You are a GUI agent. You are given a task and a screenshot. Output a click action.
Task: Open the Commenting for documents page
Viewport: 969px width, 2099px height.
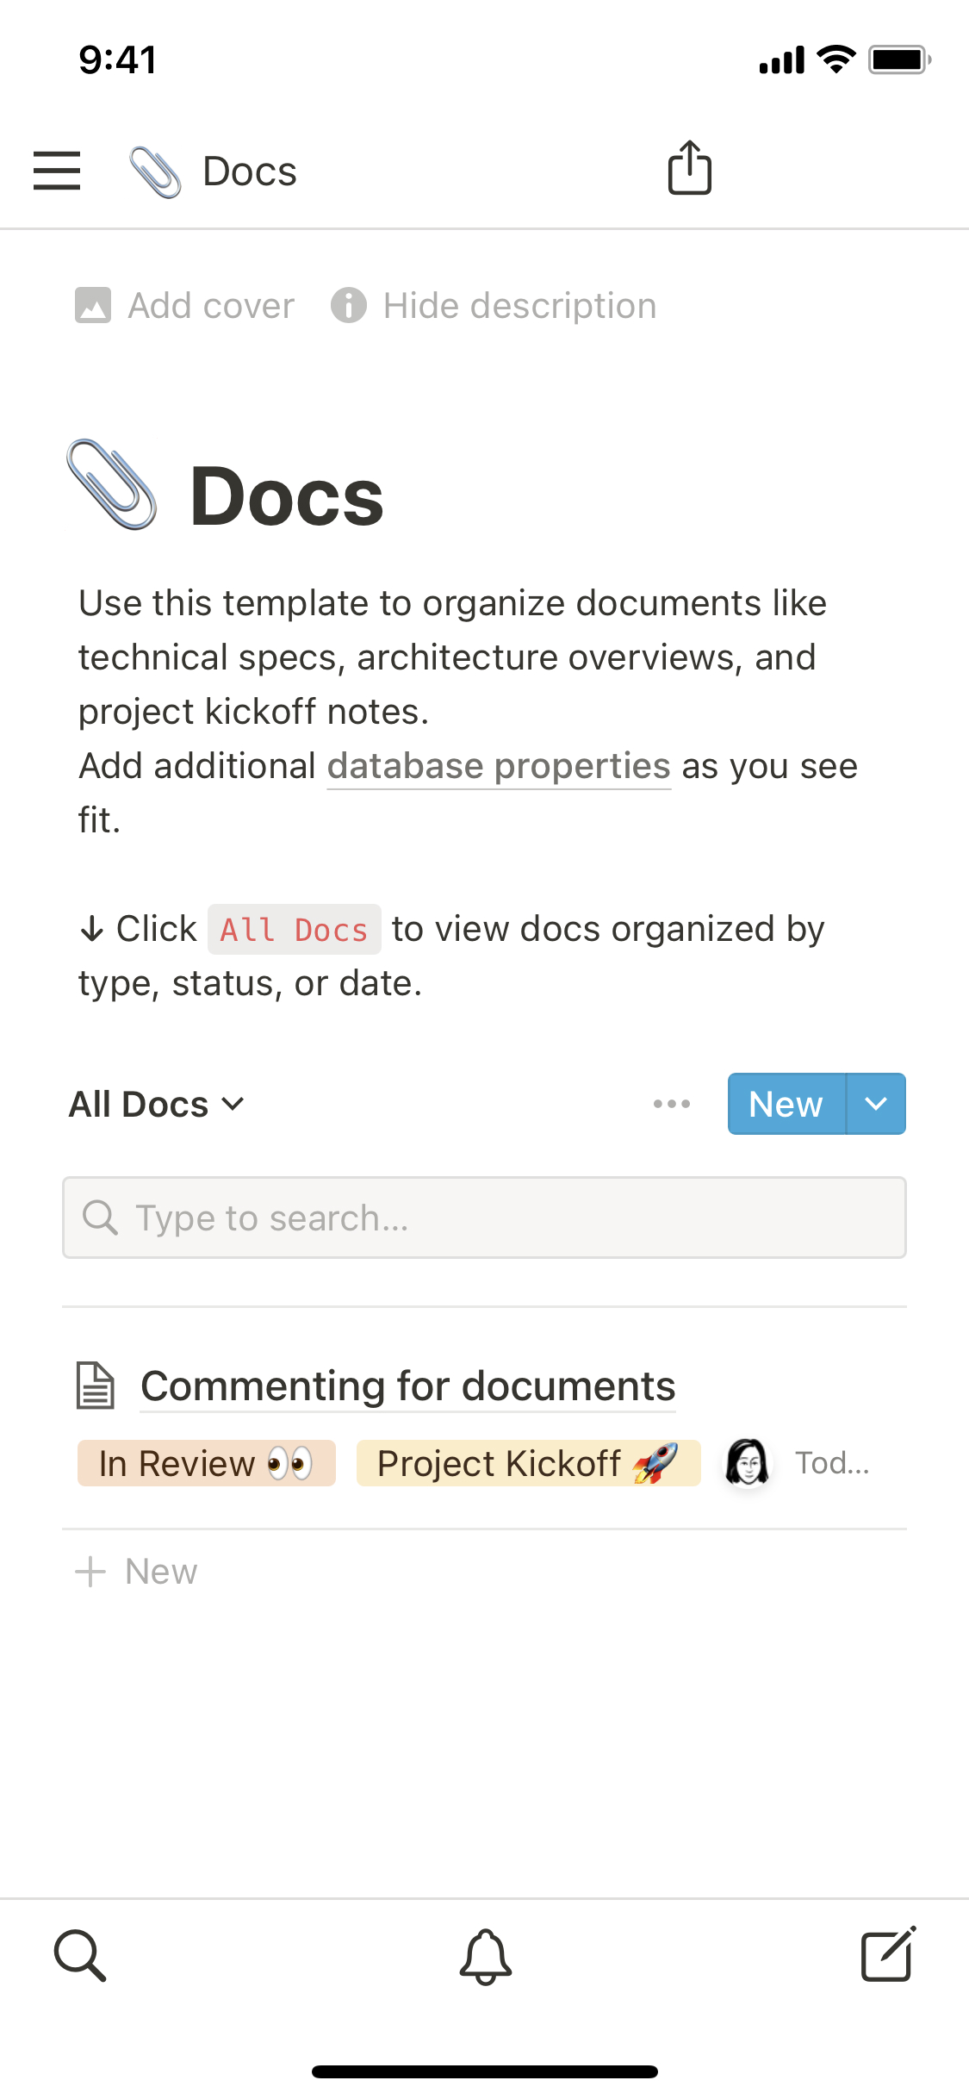click(x=408, y=1385)
